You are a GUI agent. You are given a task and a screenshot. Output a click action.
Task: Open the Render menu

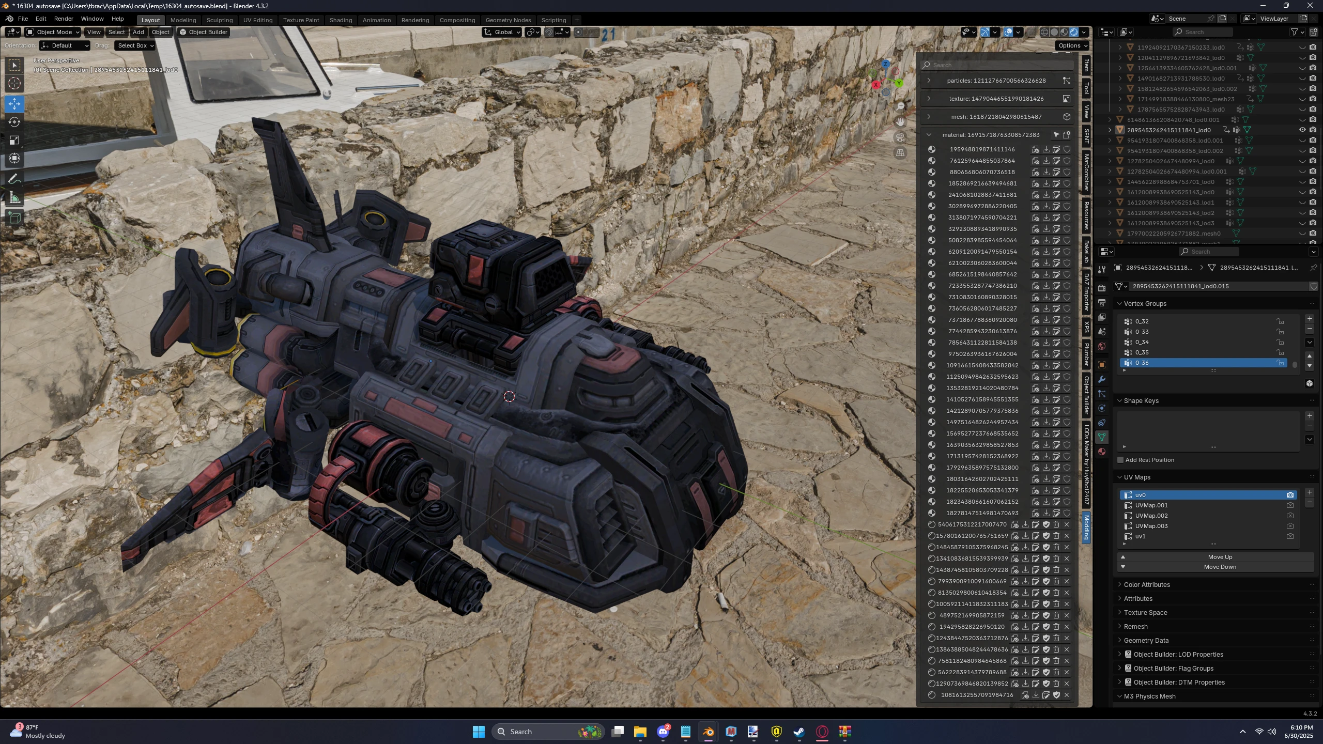point(64,19)
